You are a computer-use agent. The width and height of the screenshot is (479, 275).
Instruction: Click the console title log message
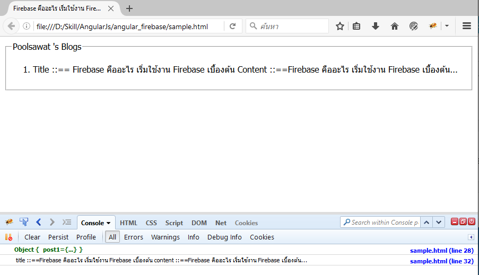pyautogui.click(x=161, y=260)
